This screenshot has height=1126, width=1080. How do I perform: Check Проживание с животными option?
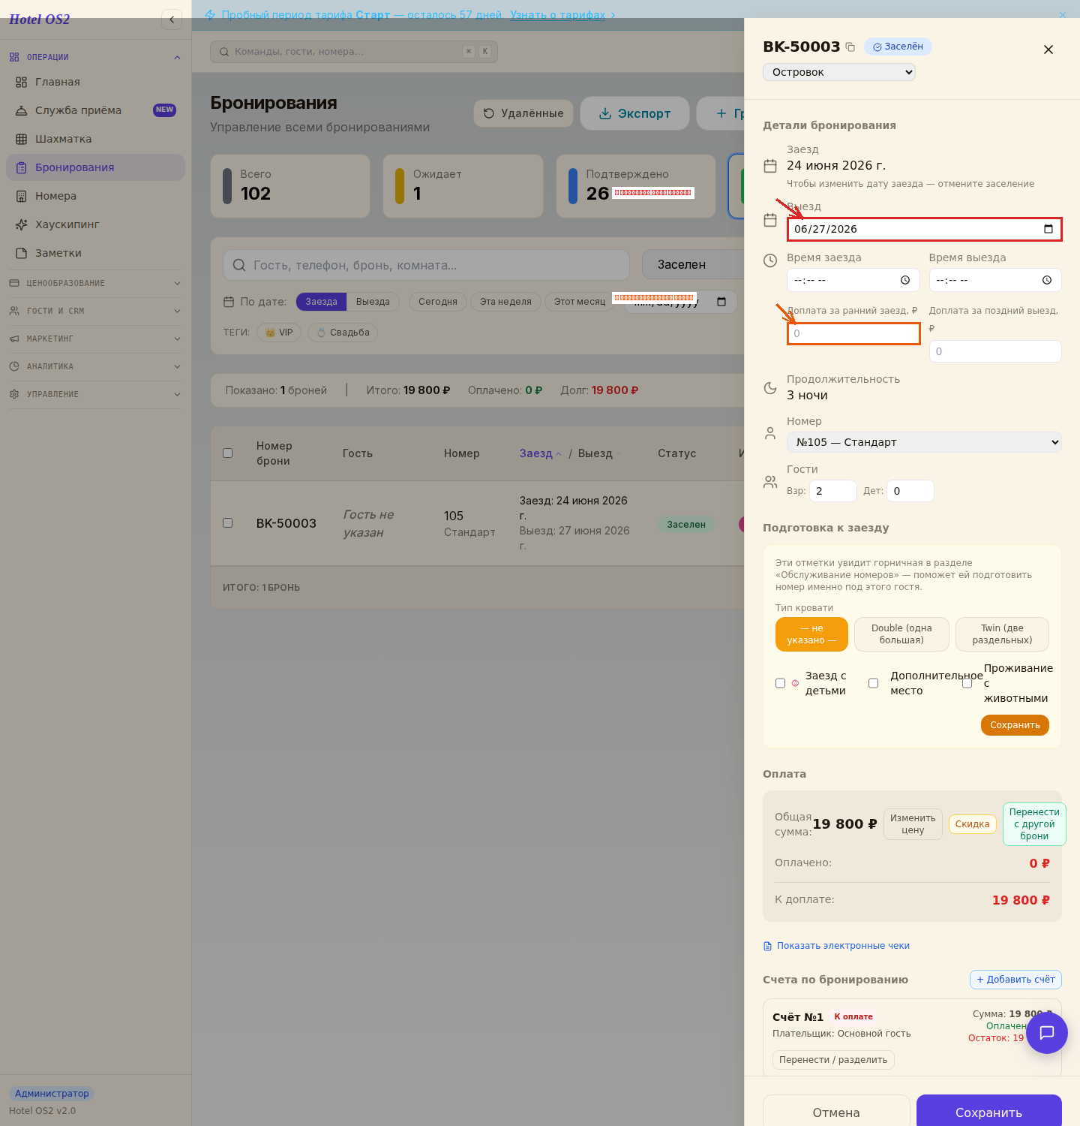tap(967, 683)
